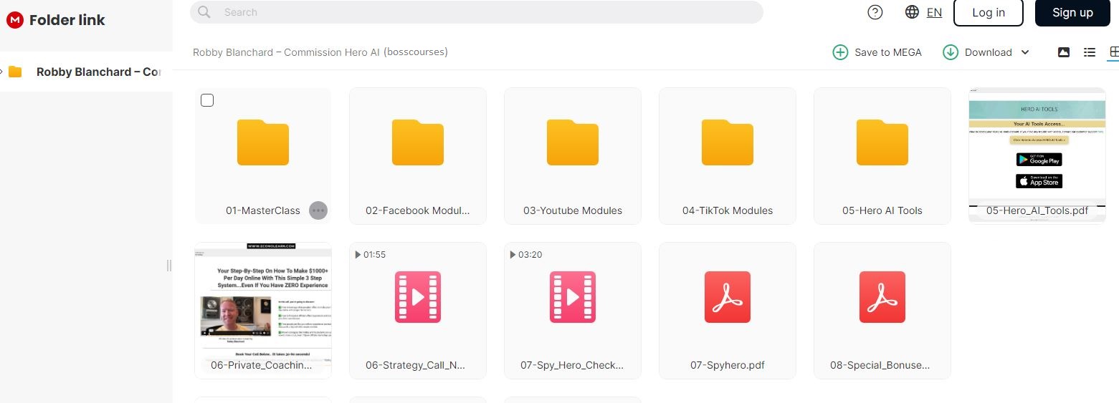Viewport: 1119px width, 403px height.
Task: Click the sidebar resize handle
Action: click(x=169, y=266)
